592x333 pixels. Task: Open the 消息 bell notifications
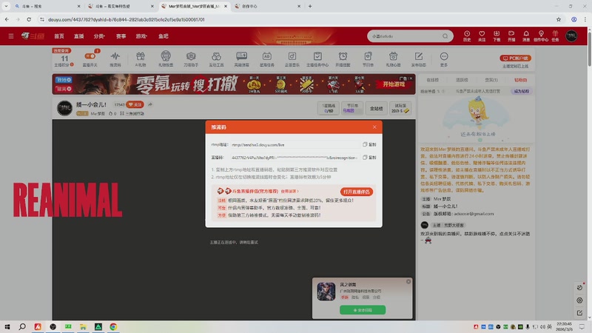(x=526, y=36)
